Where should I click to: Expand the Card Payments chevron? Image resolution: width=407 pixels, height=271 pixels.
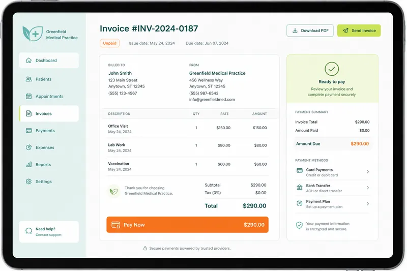(x=368, y=172)
